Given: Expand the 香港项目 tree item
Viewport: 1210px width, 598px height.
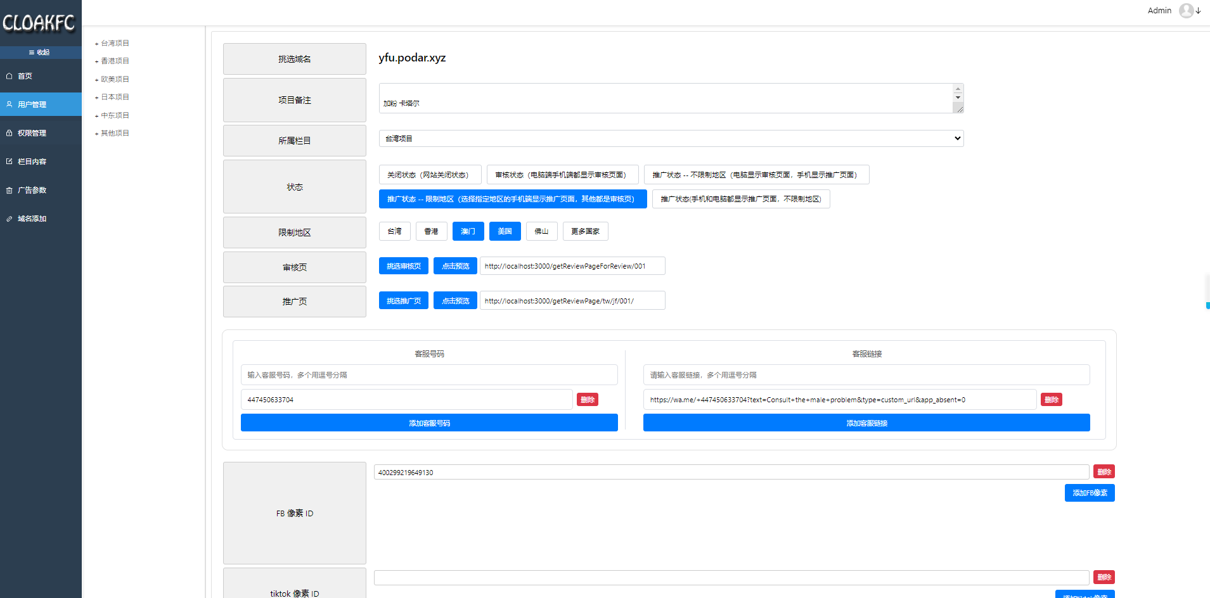Looking at the screenshot, I should (97, 61).
